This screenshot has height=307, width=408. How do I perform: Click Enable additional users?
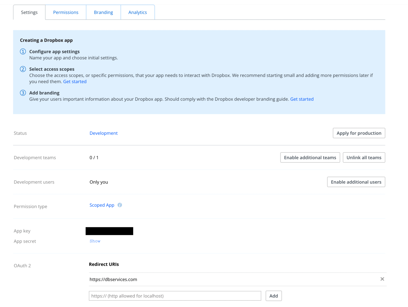(356, 182)
